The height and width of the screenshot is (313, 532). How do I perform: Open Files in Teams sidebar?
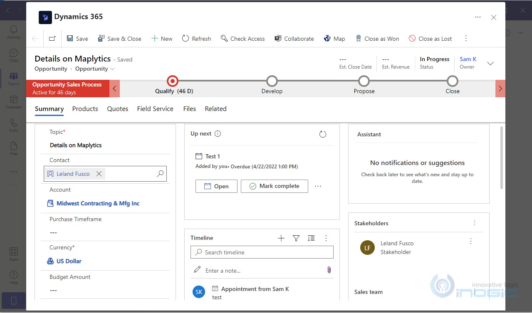point(13,148)
